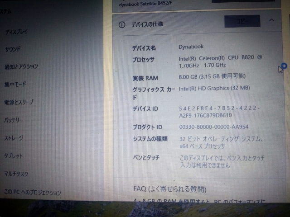290x217 pixels.
Task: Select the ペンとタッチ availability text
Action: tap(222, 161)
